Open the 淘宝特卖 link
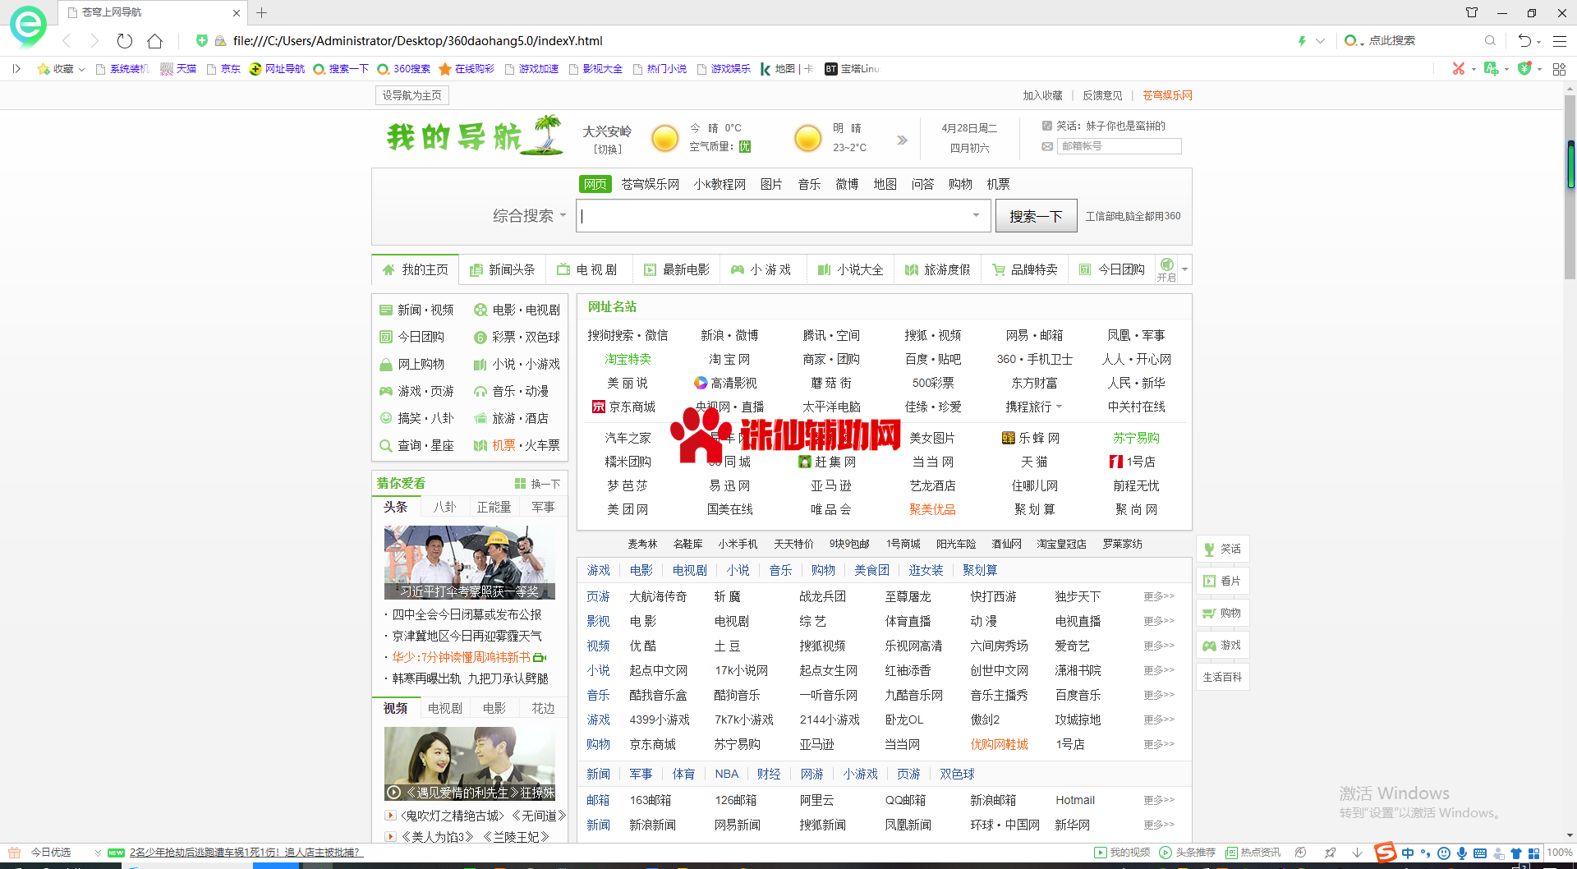This screenshot has width=1577, height=869. point(628,359)
